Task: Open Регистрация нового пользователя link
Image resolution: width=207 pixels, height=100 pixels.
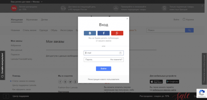Action: tap(103, 79)
